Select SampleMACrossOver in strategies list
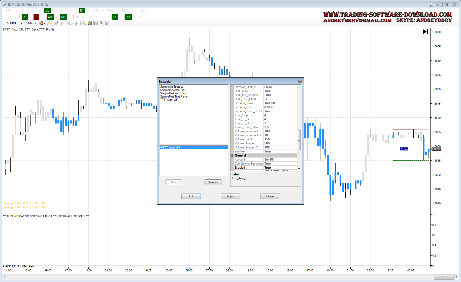This screenshot has height=282, width=461. coord(173,90)
